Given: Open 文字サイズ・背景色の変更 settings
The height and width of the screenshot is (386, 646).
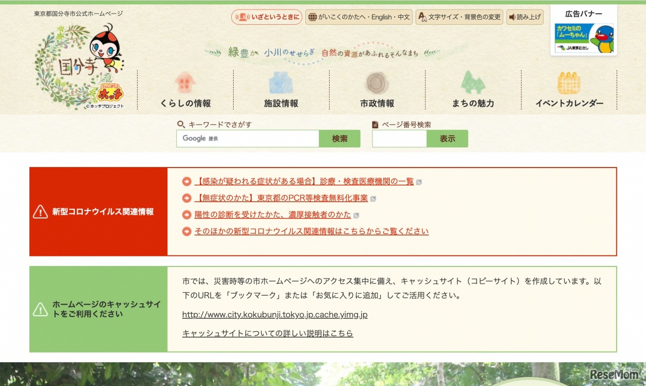Looking at the screenshot, I should (459, 17).
